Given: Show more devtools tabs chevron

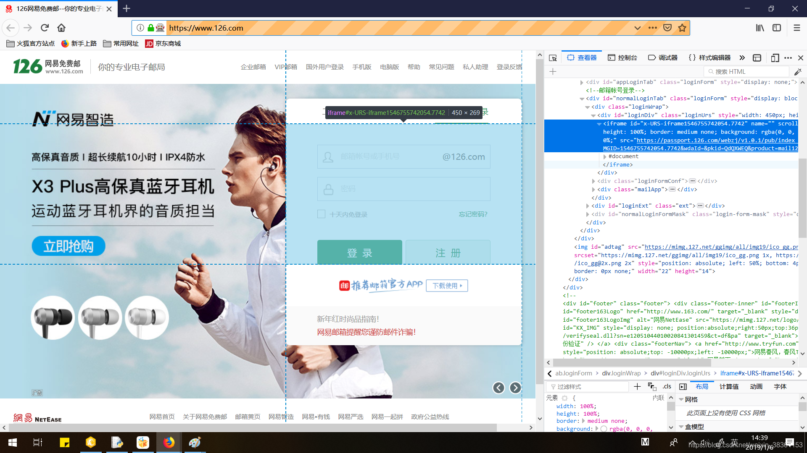Looking at the screenshot, I should pos(742,58).
